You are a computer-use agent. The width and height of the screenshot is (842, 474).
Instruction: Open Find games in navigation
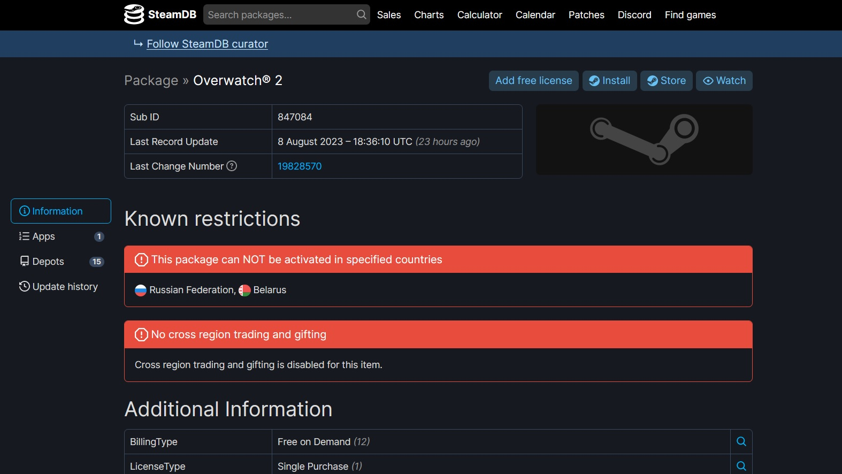[x=690, y=15]
